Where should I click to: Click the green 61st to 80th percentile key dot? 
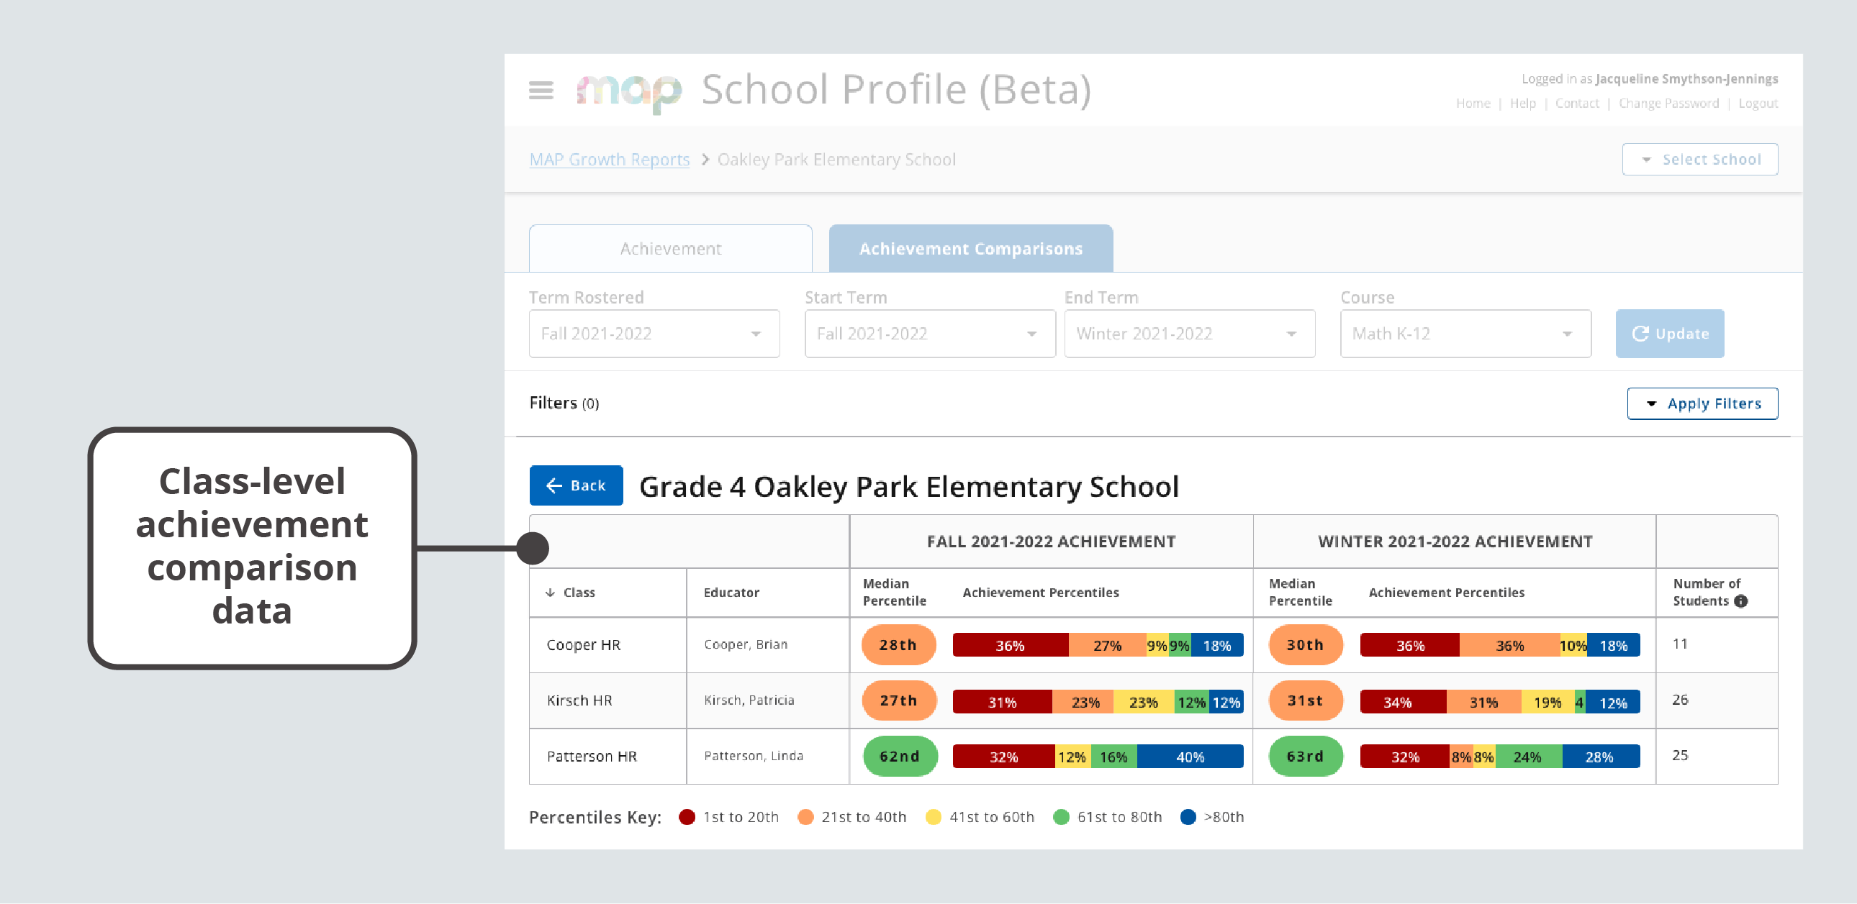[1061, 817]
